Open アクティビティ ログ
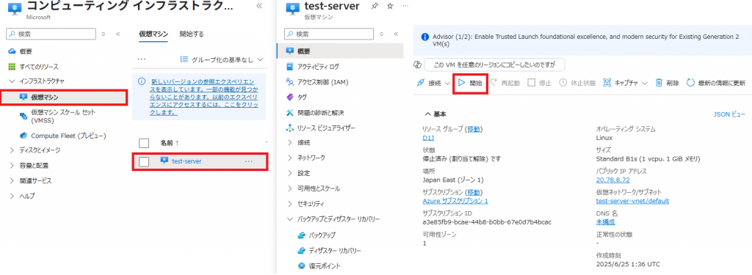Image resolution: width=752 pixels, height=275 pixels. click(318, 67)
